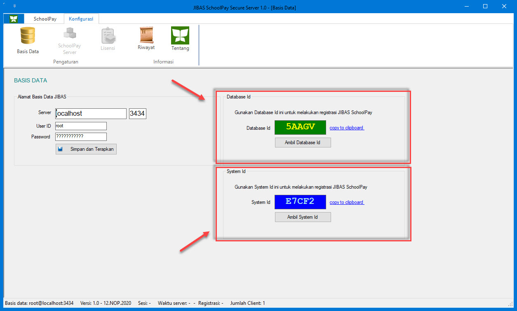The width and height of the screenshot is (517, 311).
Task: Click the port number field 3434
Action: pyautogui.click(x=138, y=113)
